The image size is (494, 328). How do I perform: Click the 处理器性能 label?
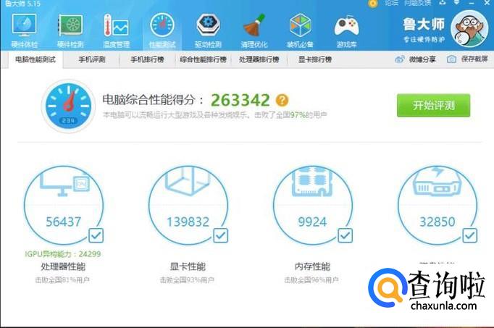(63, 266)
